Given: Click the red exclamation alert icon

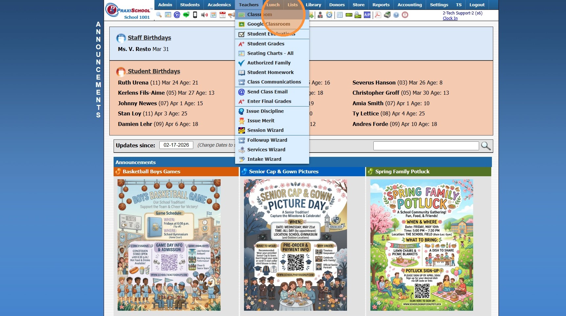Looking at the screenshot, I should tap(405, 15).
